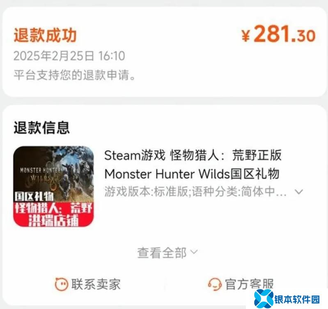
Task: Open the Steam游戏 怪物猎人 product title
Action: pos(193,156)
